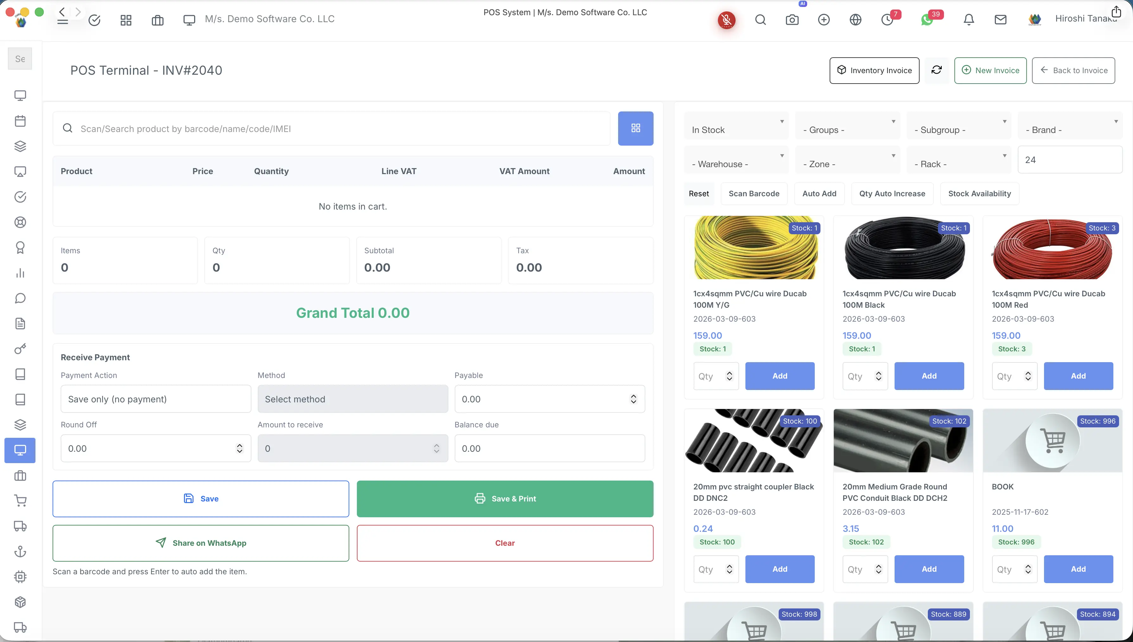Toggle the blue product grid view button

click(x=636, y=128)
